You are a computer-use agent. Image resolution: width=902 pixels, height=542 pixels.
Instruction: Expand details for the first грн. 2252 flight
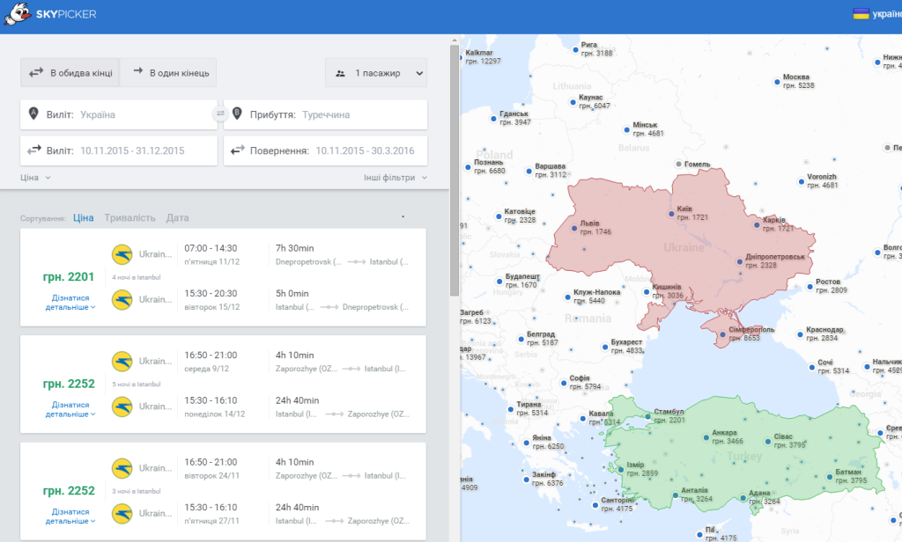[x=70, y=409]
